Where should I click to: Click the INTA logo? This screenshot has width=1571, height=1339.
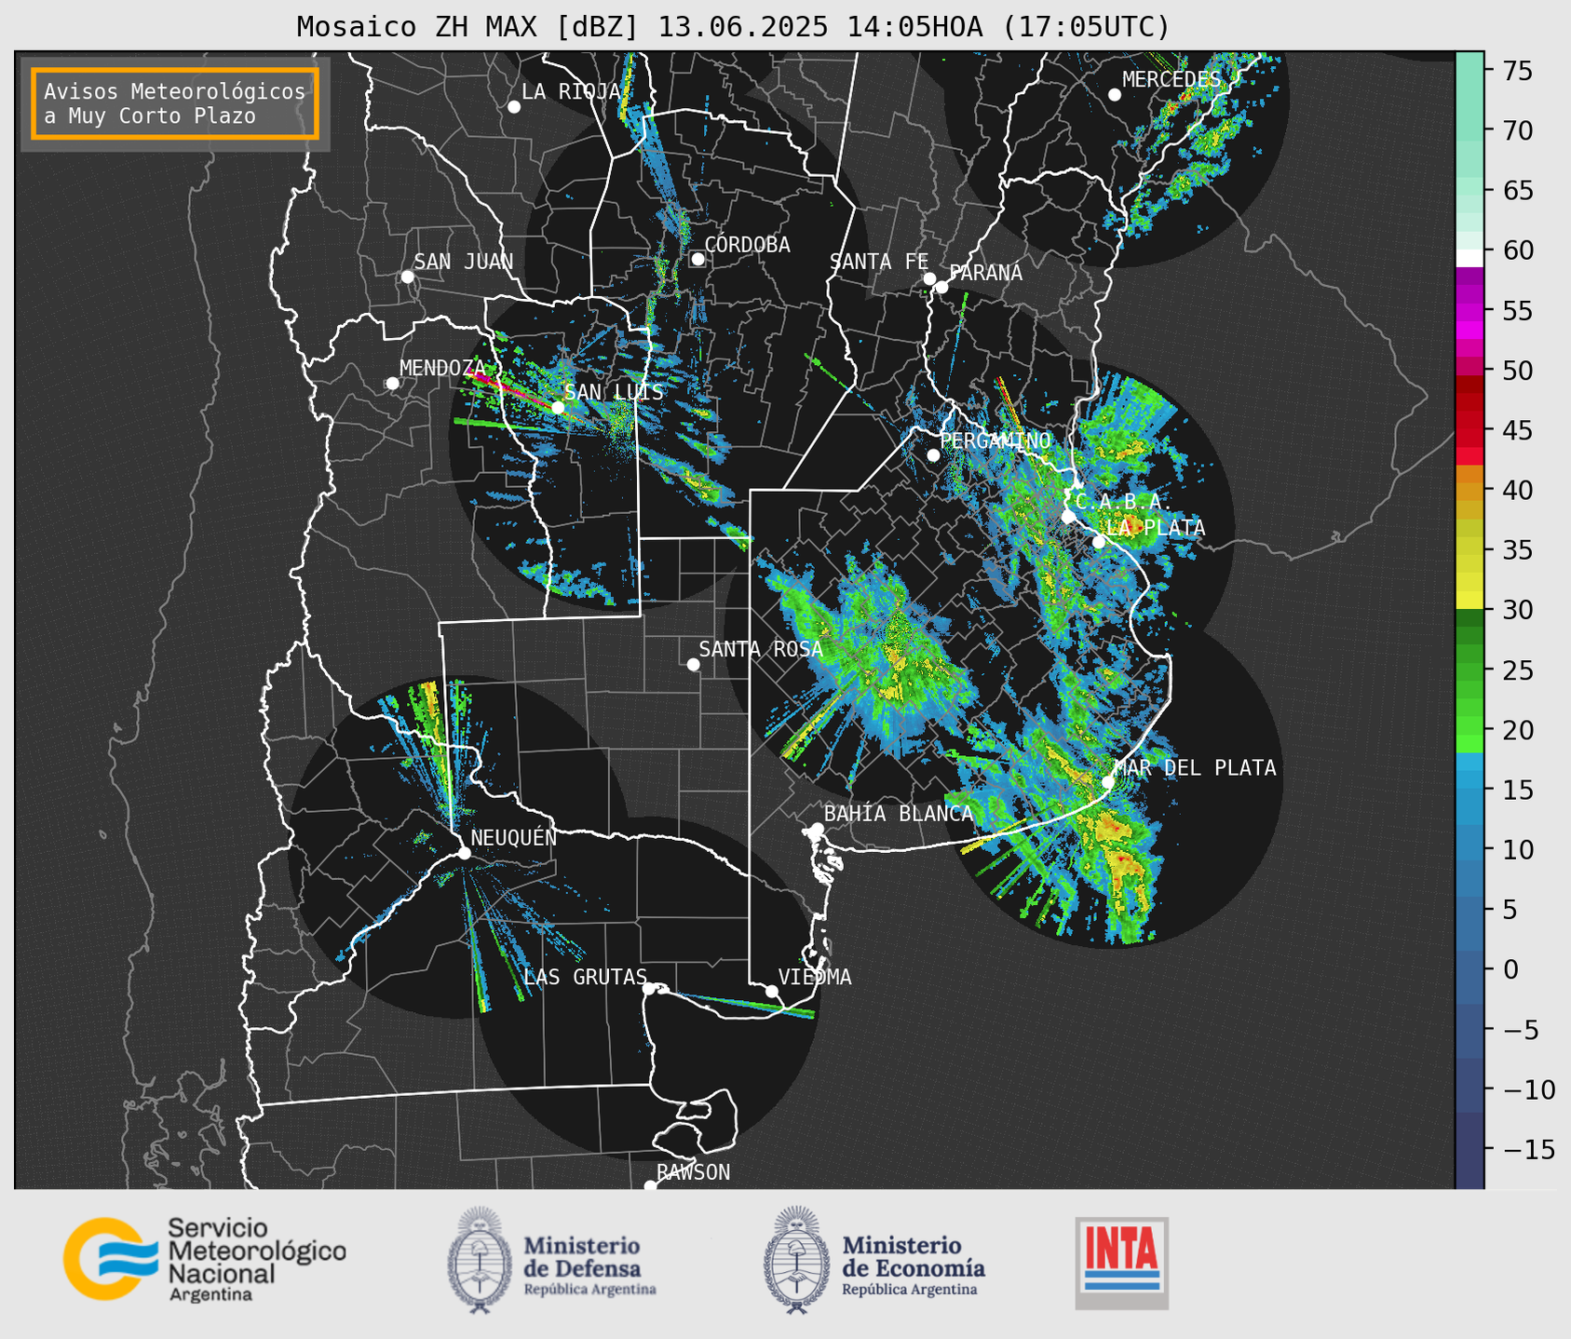1121,1264
